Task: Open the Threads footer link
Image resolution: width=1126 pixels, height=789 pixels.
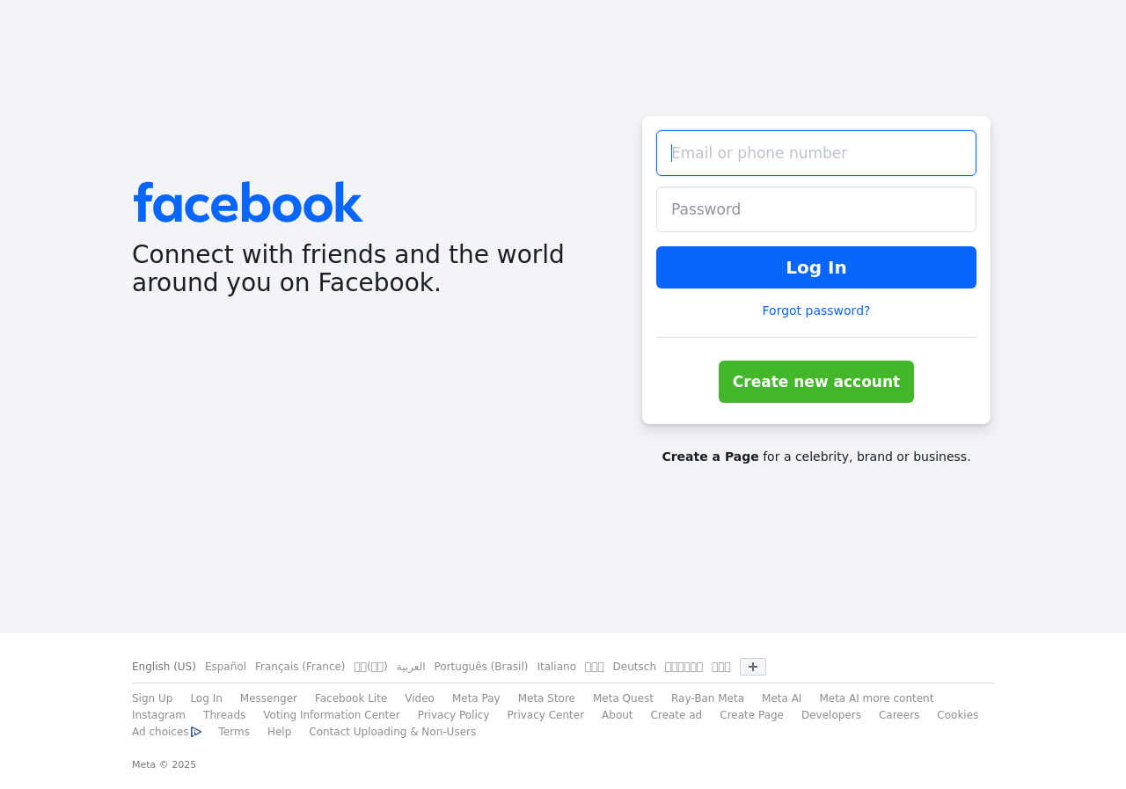Action: (224, 715)
